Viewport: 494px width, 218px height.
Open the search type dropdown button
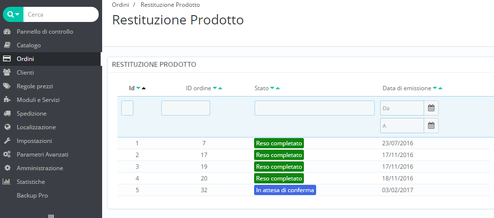pyautogui.click(x=13, y=15)
